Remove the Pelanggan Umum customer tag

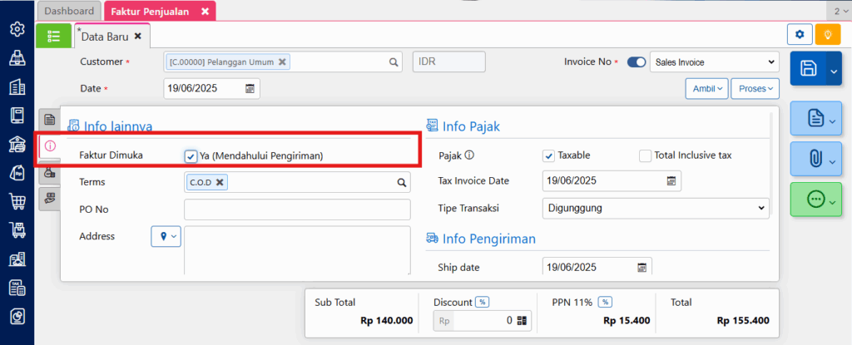(x=282, y=62)
